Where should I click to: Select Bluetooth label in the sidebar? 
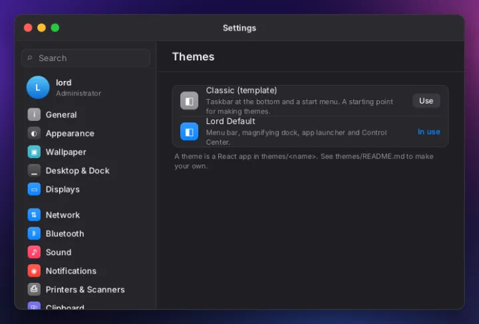click(x=65, y=234)
